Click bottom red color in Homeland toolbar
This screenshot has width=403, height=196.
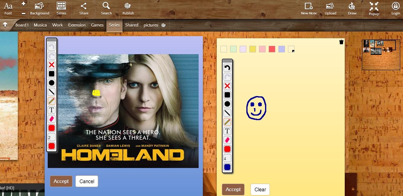(x=52, y=146)
